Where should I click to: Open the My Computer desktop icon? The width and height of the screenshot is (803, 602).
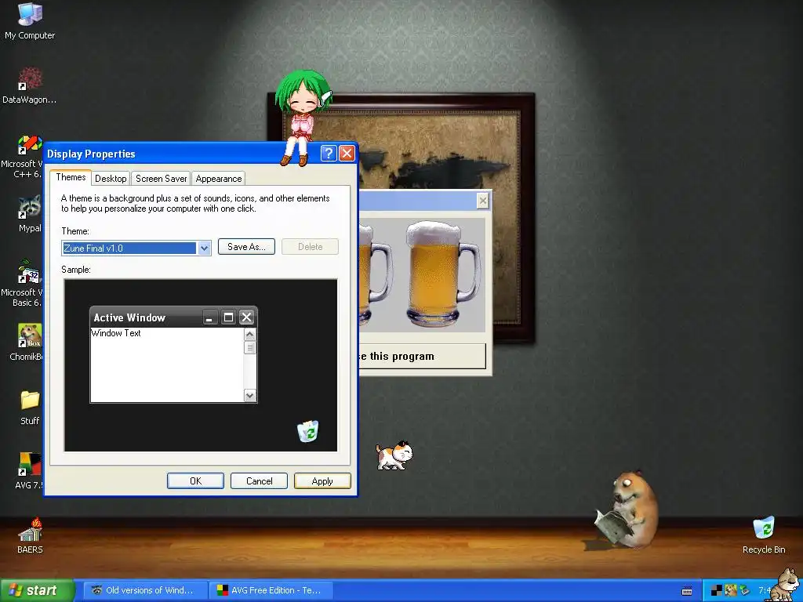point(30,20)
